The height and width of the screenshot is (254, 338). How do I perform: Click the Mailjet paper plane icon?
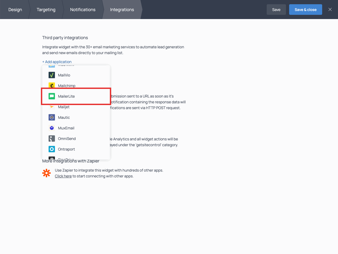pos(52,107)
